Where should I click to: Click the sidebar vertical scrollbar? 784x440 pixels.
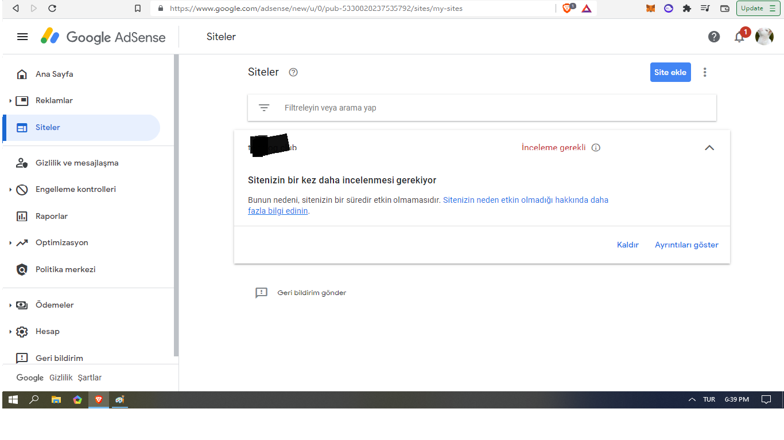[176, 206]
